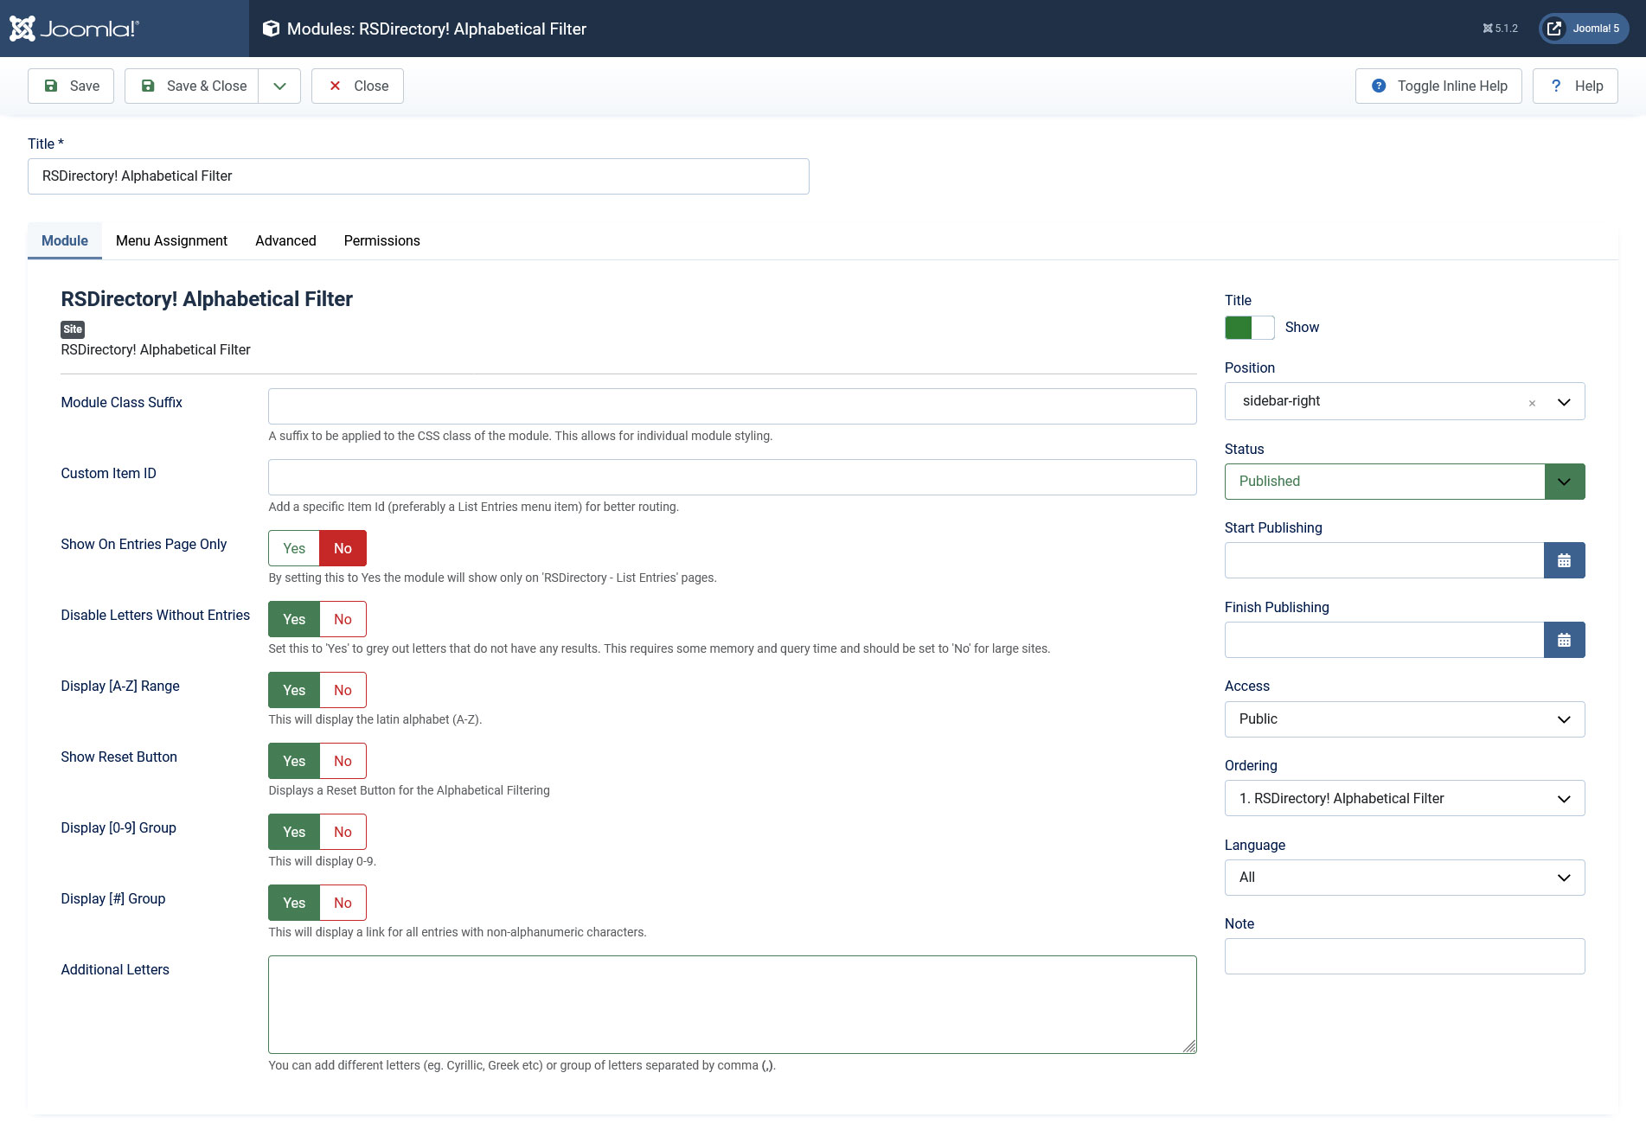Set Display [#] Group to No
This screenshot has width=1646, height=1124.
click(x=343, y=903)
